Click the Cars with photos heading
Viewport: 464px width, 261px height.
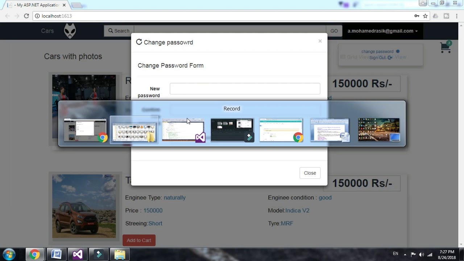73,57
